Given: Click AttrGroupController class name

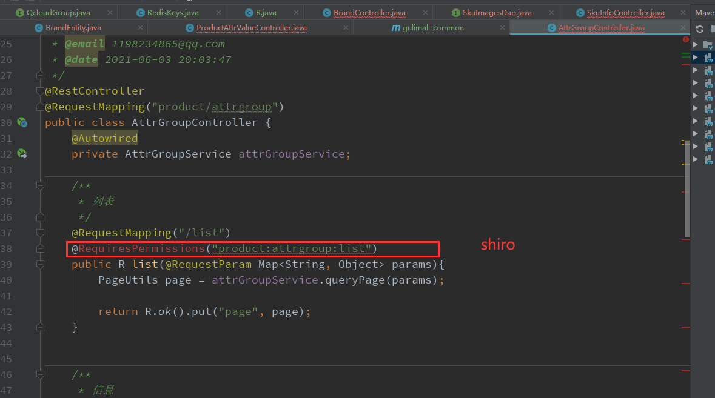Looking at the screenshot, I should (195, 122).
